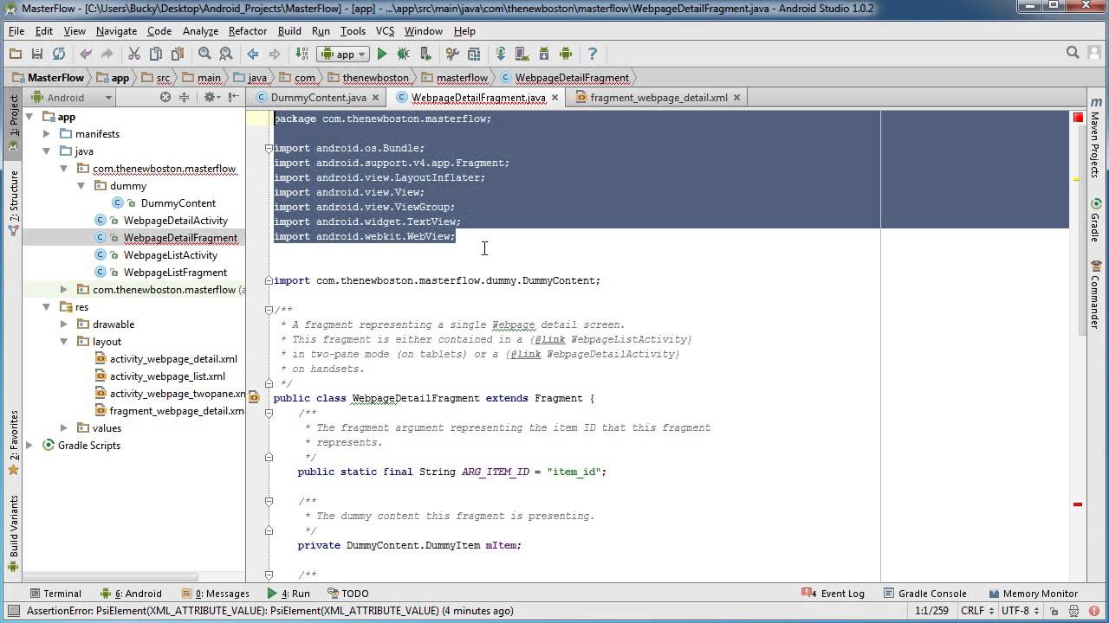Paste using the clipboard toolbar icon

pos(178,54)
